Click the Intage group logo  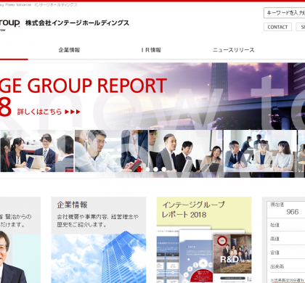pyautogui.click(x=9, y=25)
